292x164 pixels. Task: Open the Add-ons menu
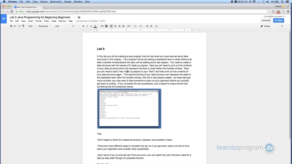[62, 21]
